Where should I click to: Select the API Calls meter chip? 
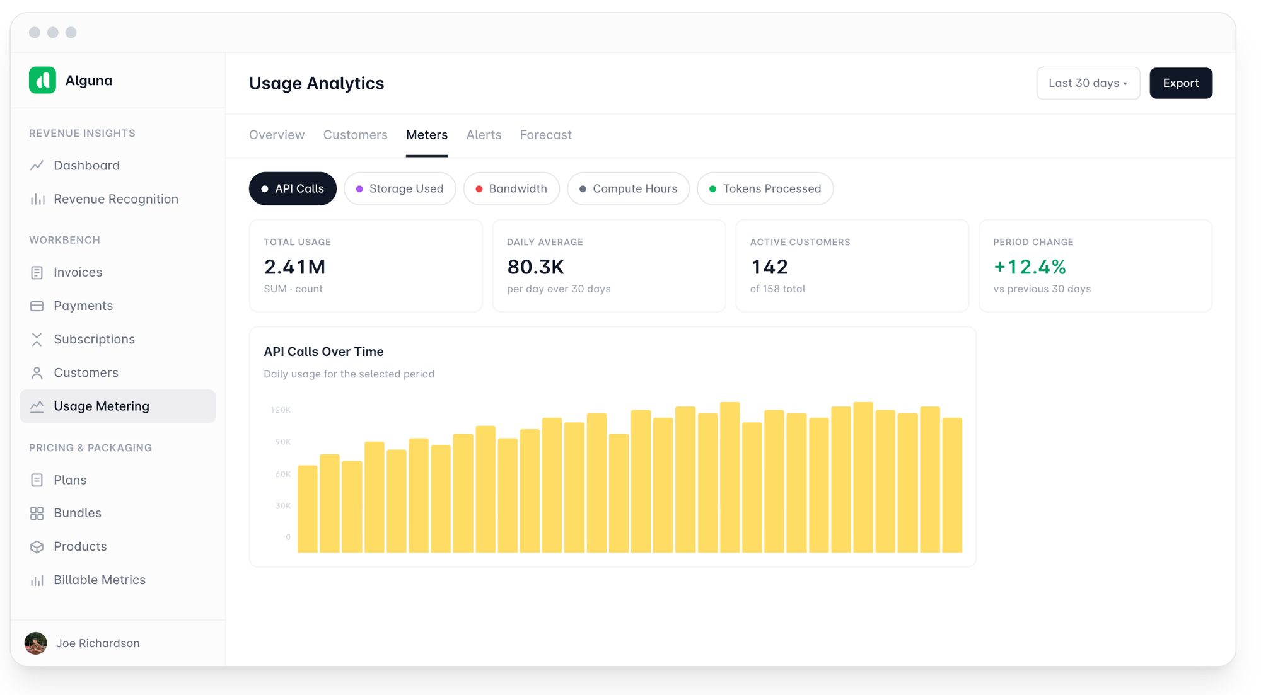click(293, 188)
